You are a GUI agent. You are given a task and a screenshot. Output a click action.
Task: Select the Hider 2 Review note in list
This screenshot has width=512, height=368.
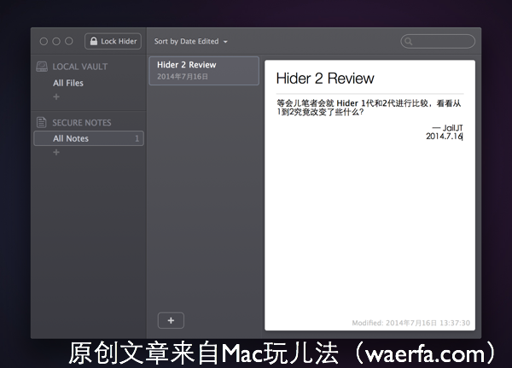point(204,71)
